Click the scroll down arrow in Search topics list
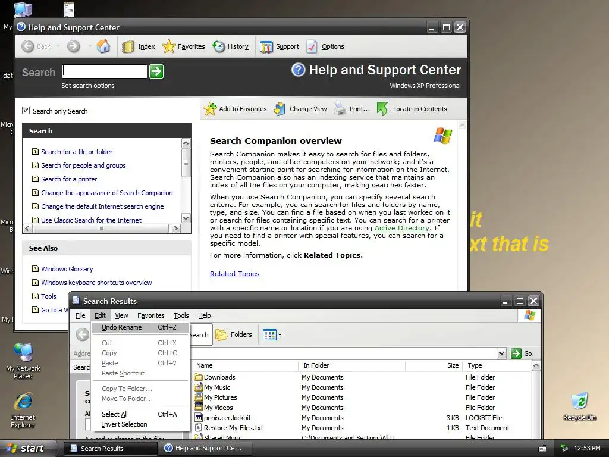 tap(186, 218)
